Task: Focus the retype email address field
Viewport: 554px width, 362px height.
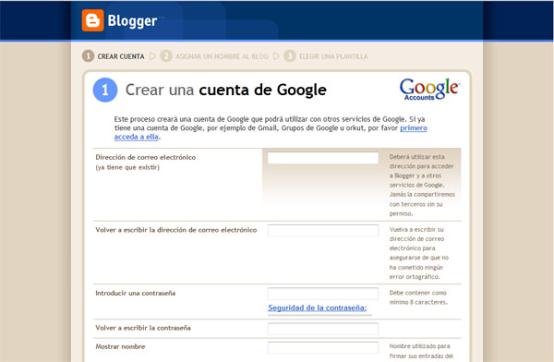Action: point(323,230)
